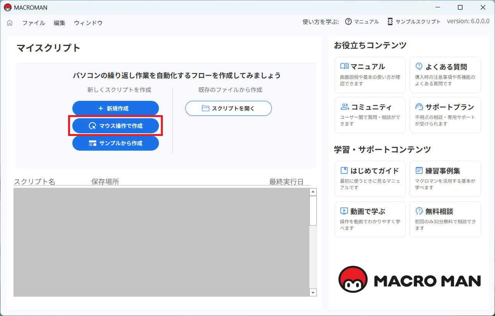Open the 動画で学ぶ card
The height and width of the screenshot is (316, 495).
[x=370, y=219]
